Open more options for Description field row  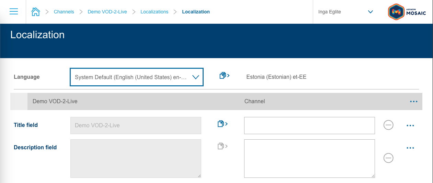tap(410, 148)
